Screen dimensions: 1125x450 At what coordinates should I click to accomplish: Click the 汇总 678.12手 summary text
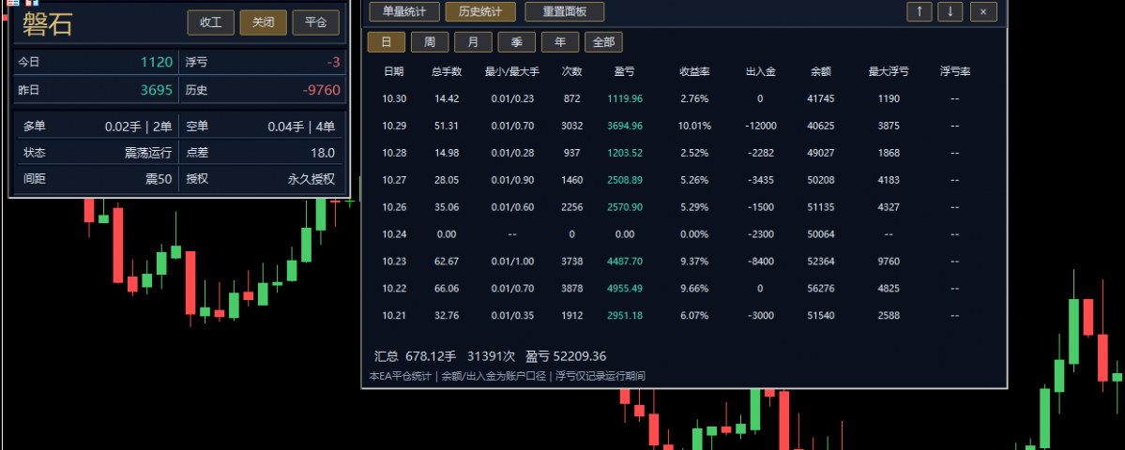point(416,356)
